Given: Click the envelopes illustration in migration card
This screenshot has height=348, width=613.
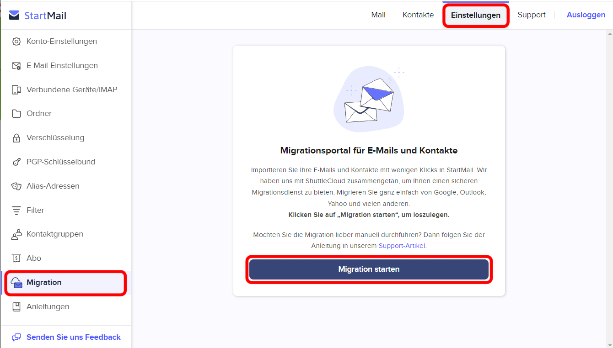Looking at the screenshot, I should pyautogui.click(x=369, y=100).
